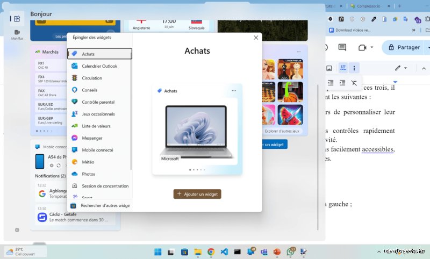The height and width of the screenshot is (259, 430).
Task: Click the fruit-slicing game thumbnail
Action: [x=290, y=114]
